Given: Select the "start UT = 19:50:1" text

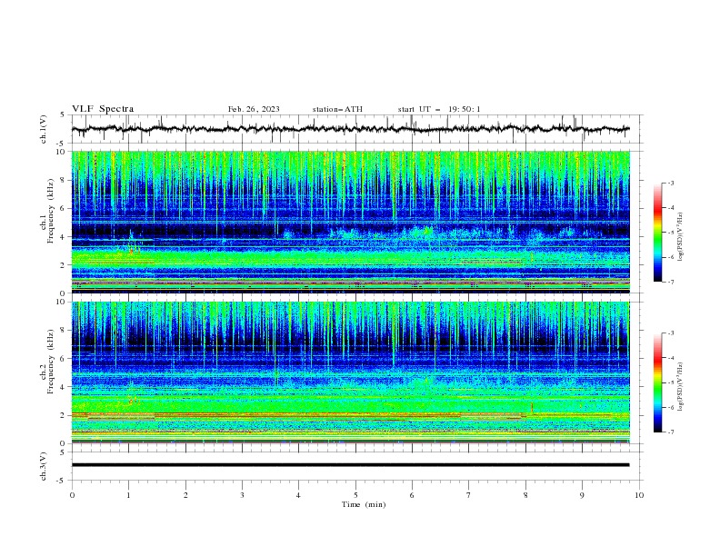Looking at the screenshot, I should (x=439, y=109).
